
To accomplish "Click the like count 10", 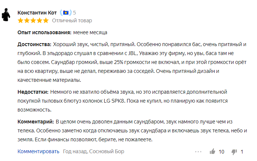I will tap(221, 152).
